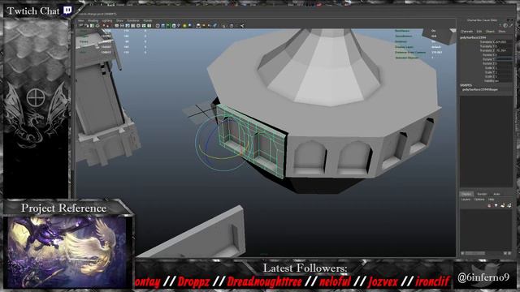The image size is (520, 292).
Task: Open the Edit menu in Channel Box
Action: (479, 32)
